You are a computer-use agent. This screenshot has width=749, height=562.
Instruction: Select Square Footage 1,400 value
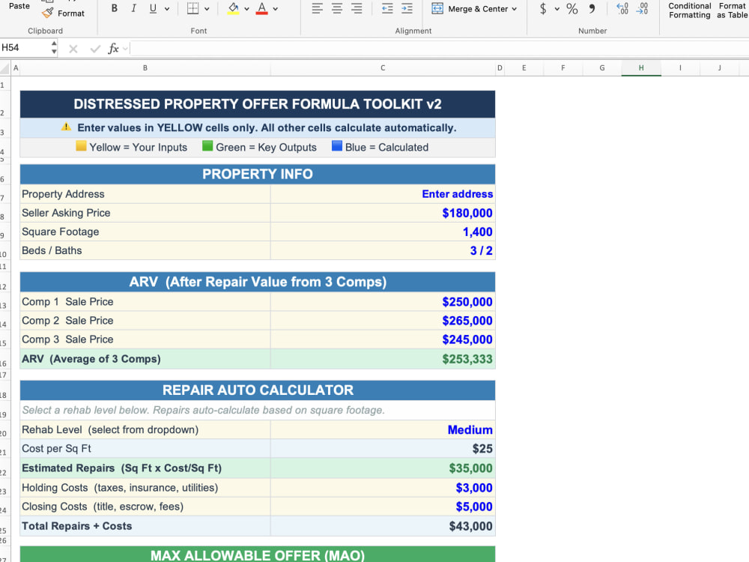[x=383, y=232]
